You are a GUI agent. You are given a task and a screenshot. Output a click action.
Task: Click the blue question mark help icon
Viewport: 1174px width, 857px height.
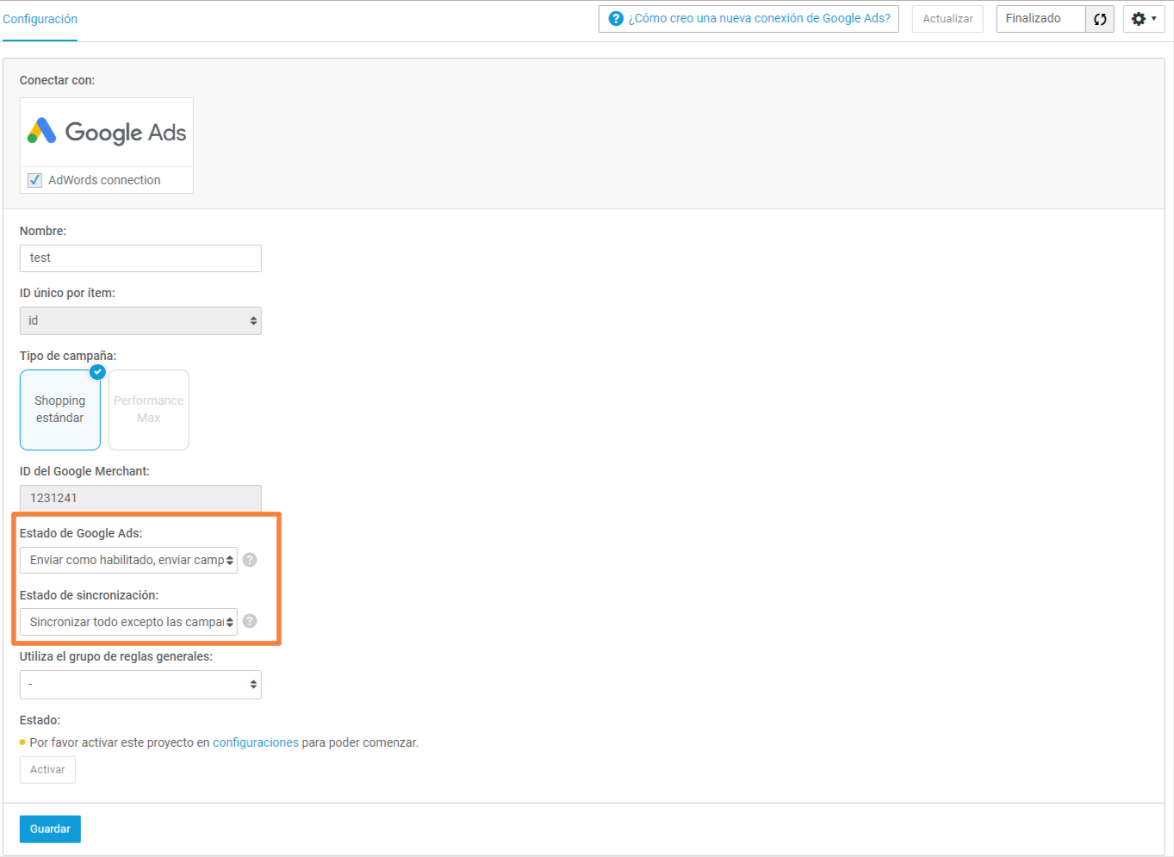(616, 19)
